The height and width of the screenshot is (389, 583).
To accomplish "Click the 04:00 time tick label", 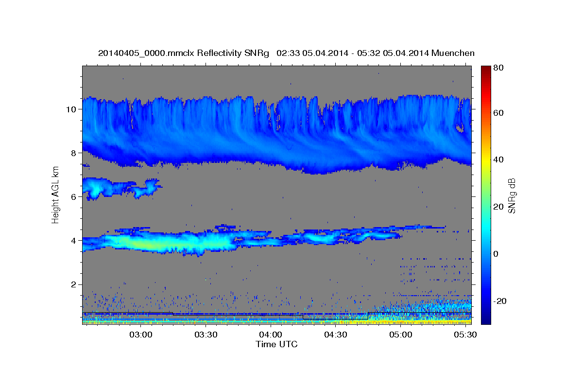I will coord(271,335).
